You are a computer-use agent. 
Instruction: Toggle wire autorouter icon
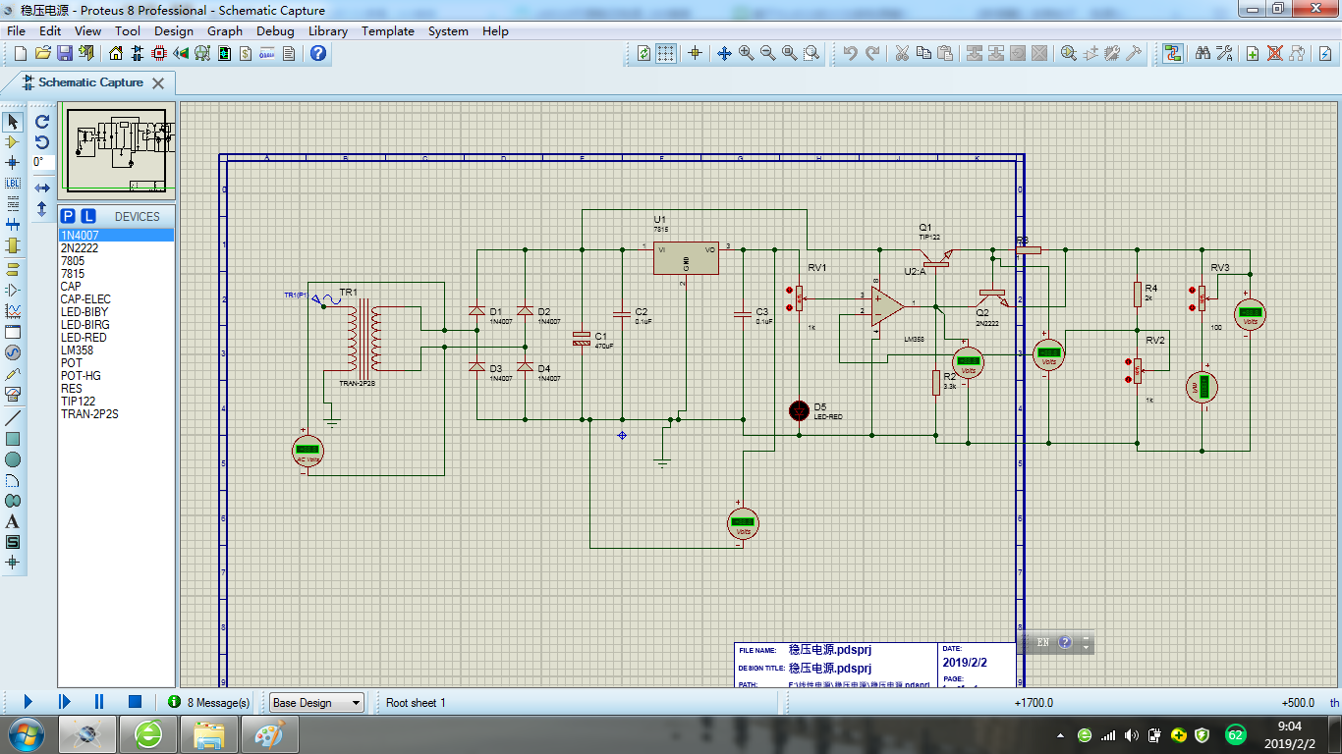coord(1173,53)
